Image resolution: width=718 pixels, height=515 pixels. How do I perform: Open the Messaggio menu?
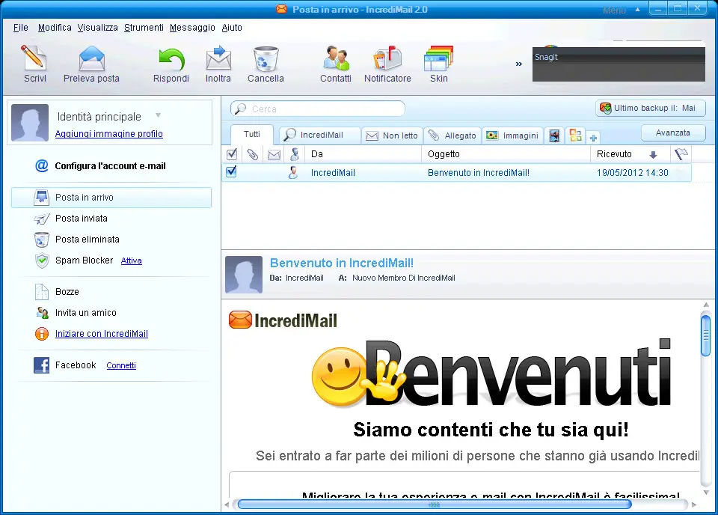pos(192,28)
